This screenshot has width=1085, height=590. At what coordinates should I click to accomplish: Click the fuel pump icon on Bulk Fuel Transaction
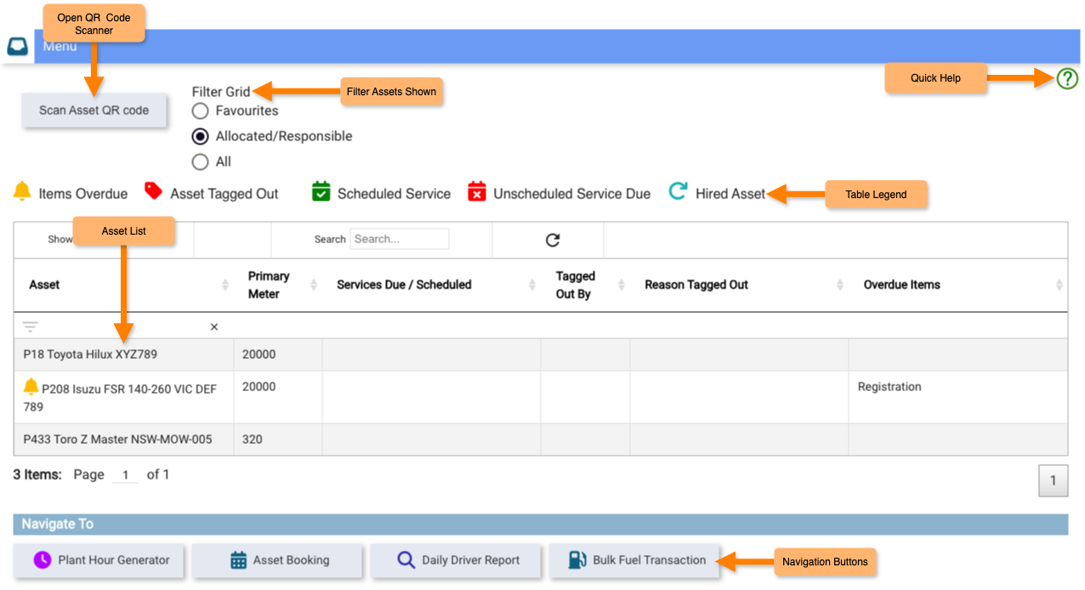click(x=577, y=560)
